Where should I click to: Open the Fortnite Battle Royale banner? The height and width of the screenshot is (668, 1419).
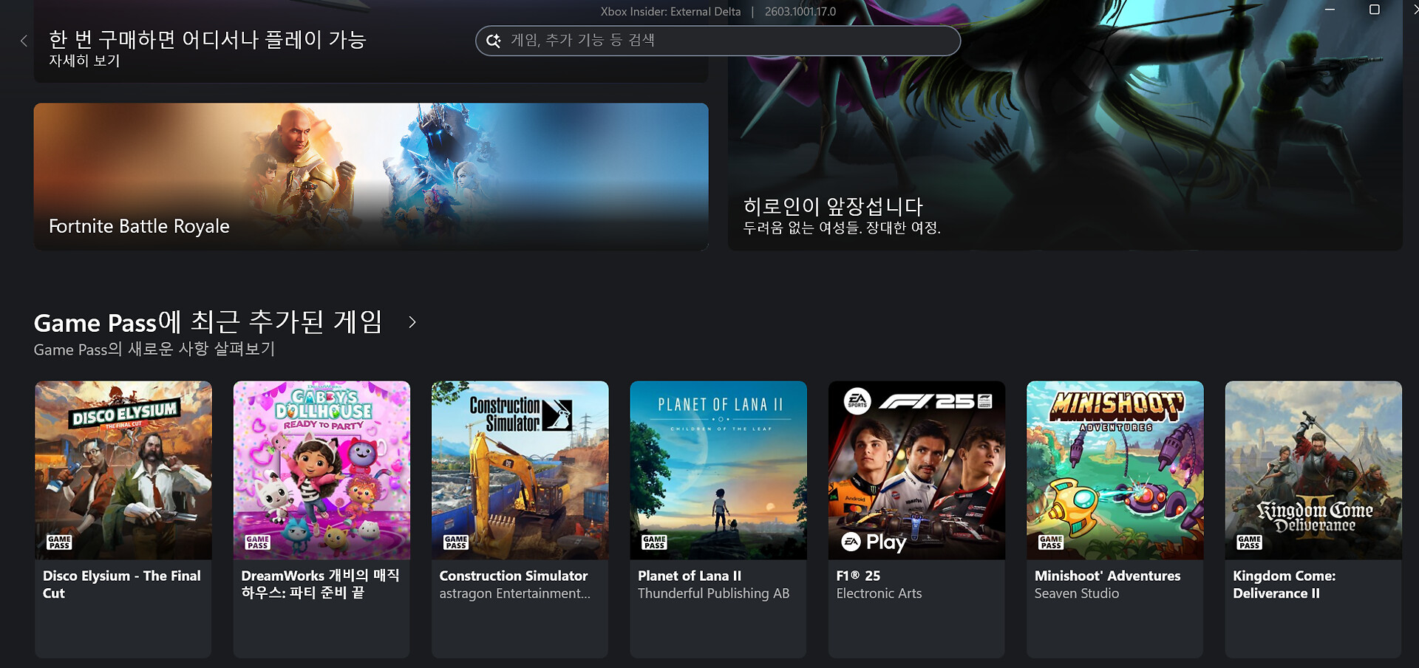coord(371,176)
